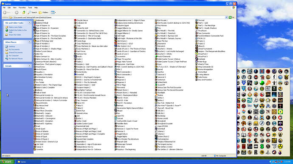
Task: Click the Dreamfall game icon
Action: pos(75,74)
